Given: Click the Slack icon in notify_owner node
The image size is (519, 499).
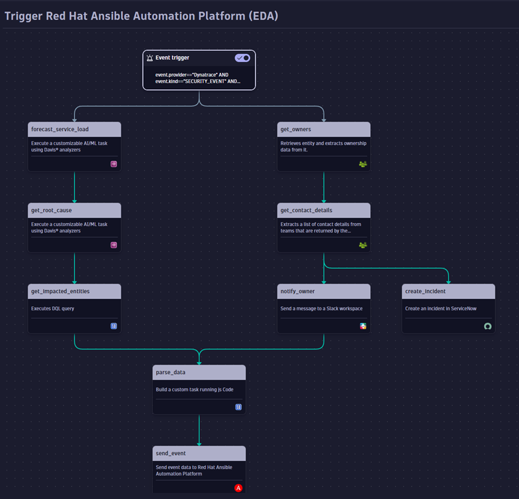Looking at the screenshot, I should 363,326.
